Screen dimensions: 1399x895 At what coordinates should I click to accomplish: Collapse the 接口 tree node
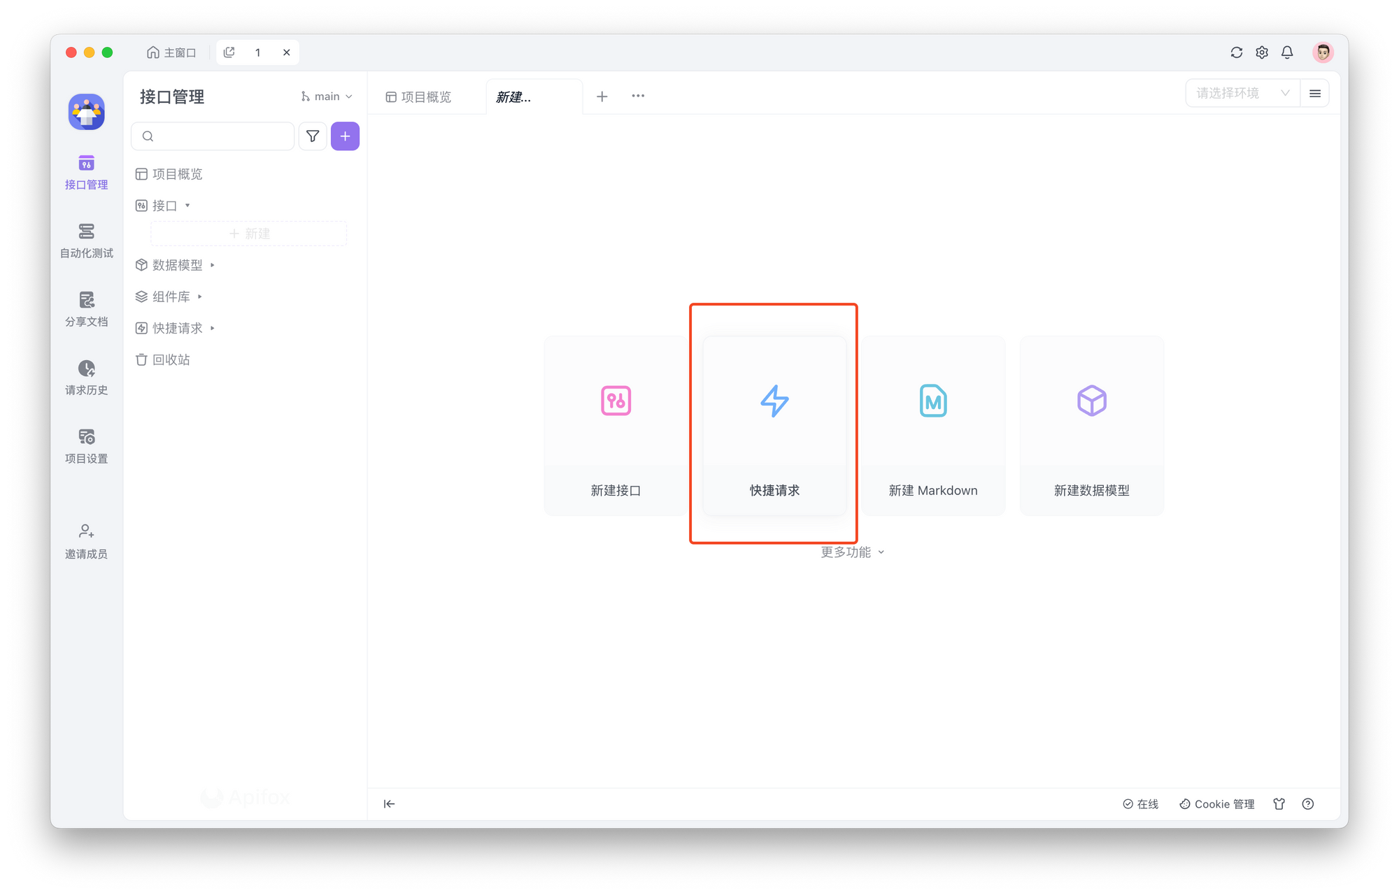coord(187,206)
